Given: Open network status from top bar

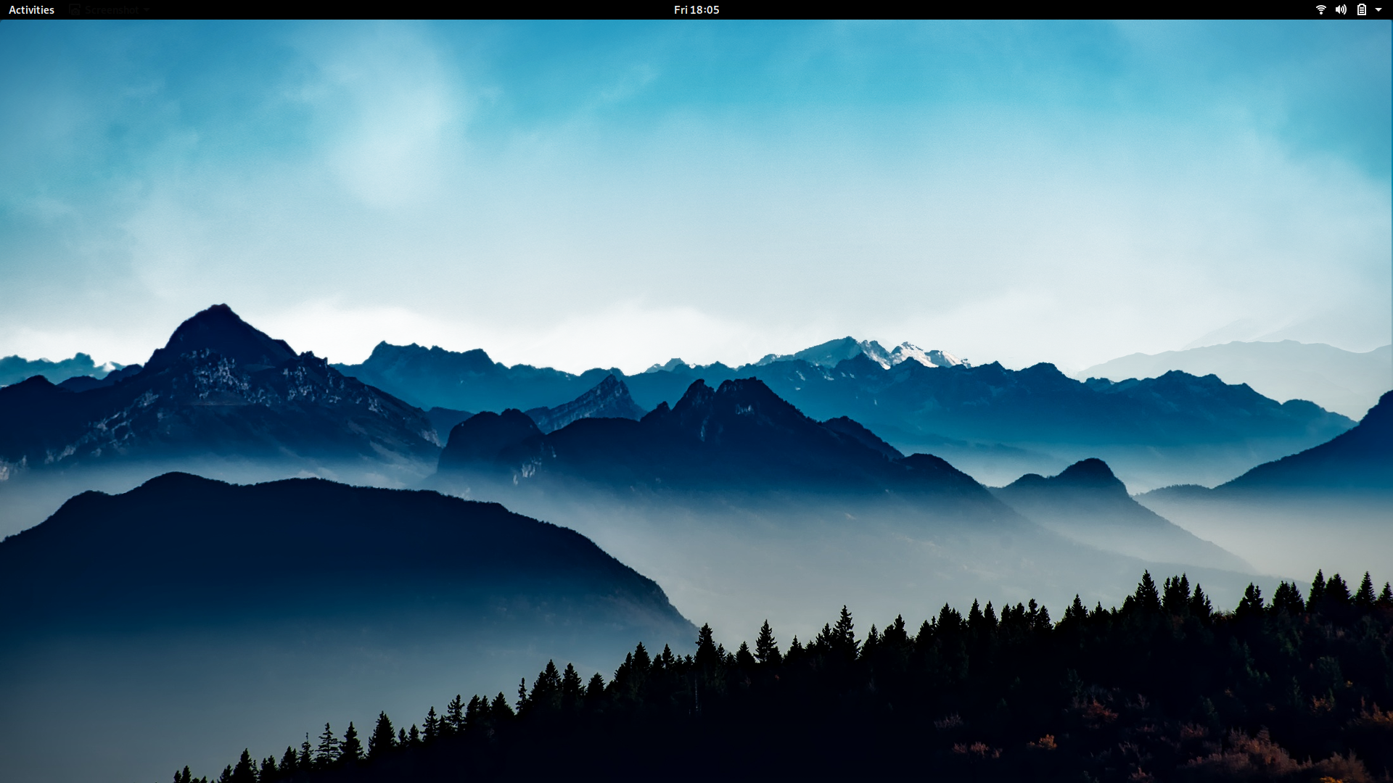Looking at the screenshot, I should coord(1320,9).
